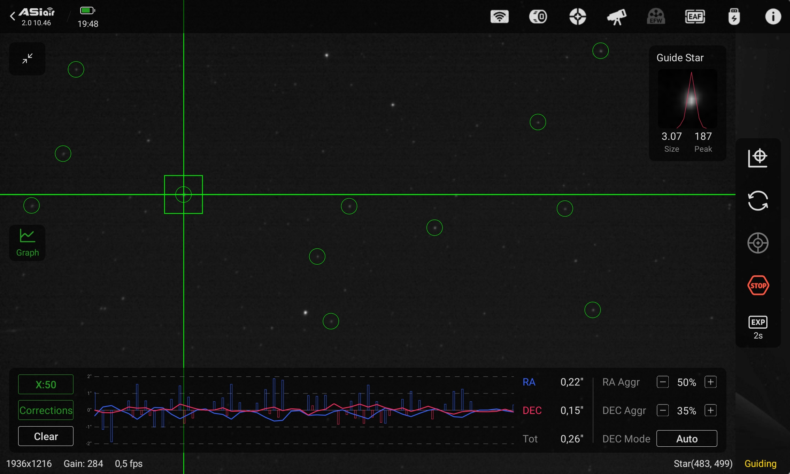790x474 pixels.
Task: Collapse the guiding view with shrink icon
Action: tap(27, 59)
